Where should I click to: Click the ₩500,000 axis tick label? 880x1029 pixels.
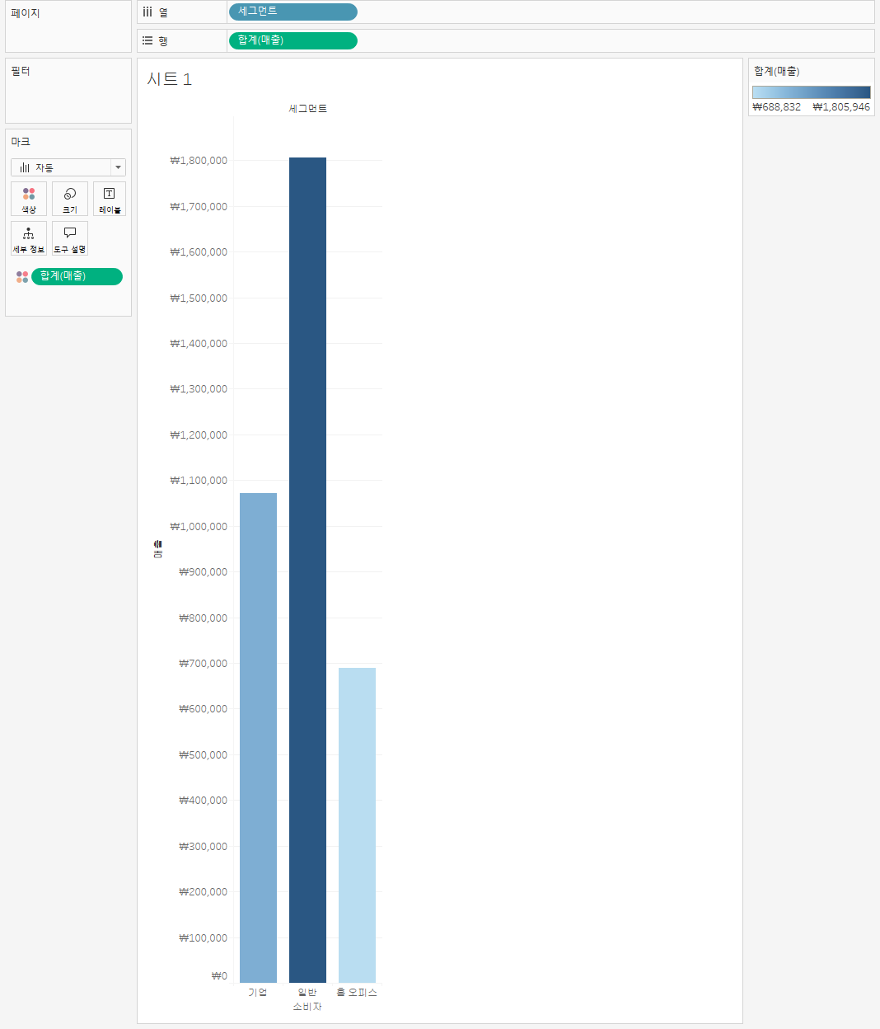203,755
